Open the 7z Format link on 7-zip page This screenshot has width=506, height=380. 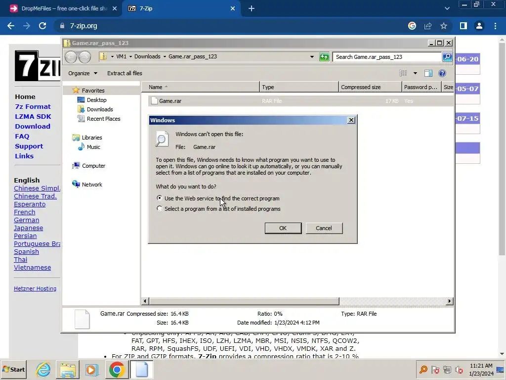point(33,107)
